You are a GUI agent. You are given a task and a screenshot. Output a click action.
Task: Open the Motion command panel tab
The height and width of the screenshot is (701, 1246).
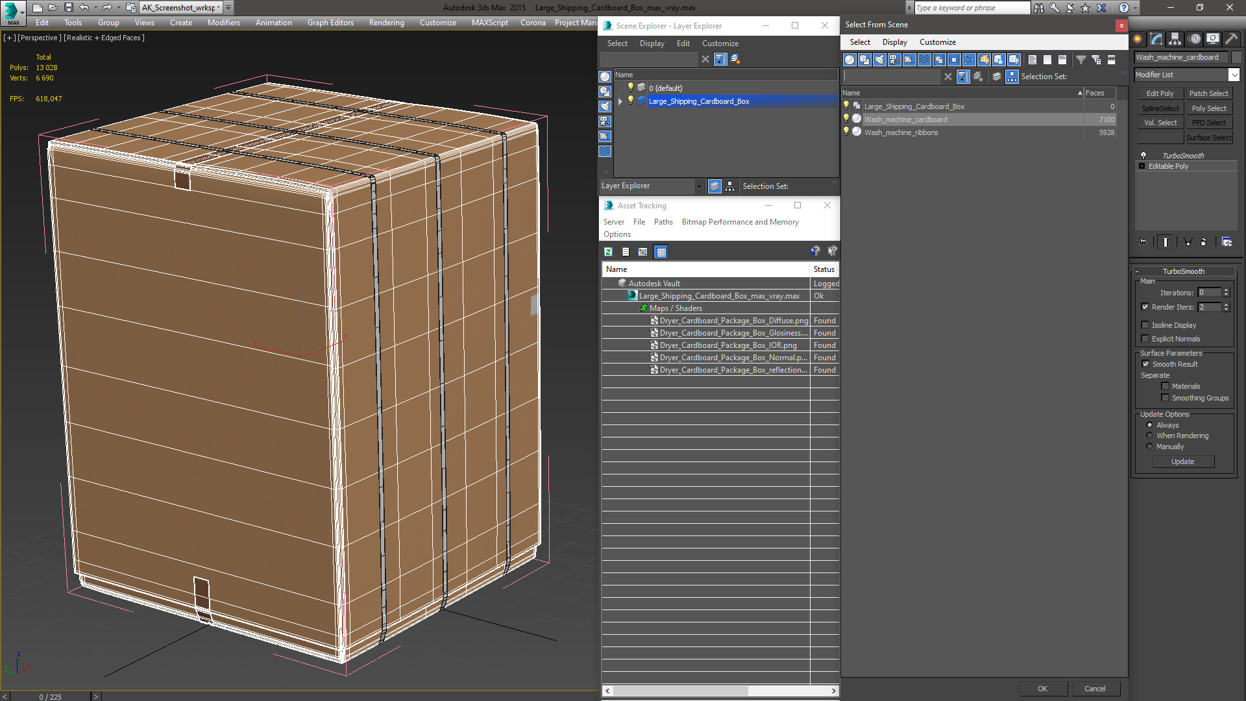[1194, 39]
